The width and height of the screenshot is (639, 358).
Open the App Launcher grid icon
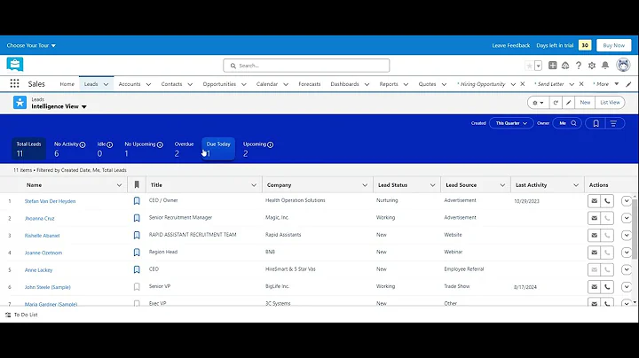click(15, 83)
